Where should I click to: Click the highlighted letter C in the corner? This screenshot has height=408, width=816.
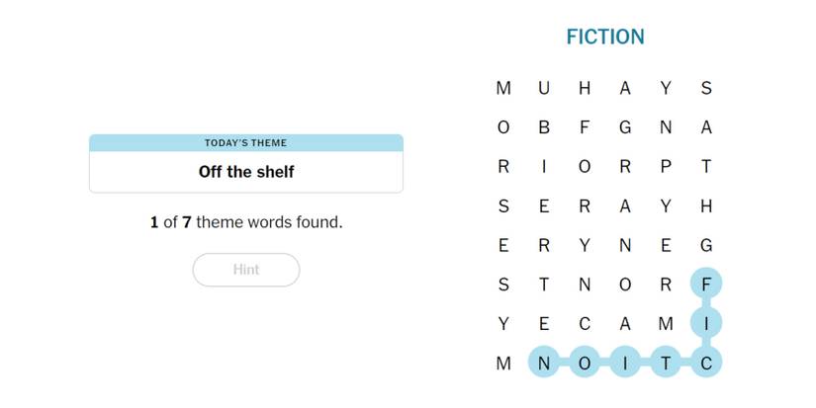click(706, 364)
